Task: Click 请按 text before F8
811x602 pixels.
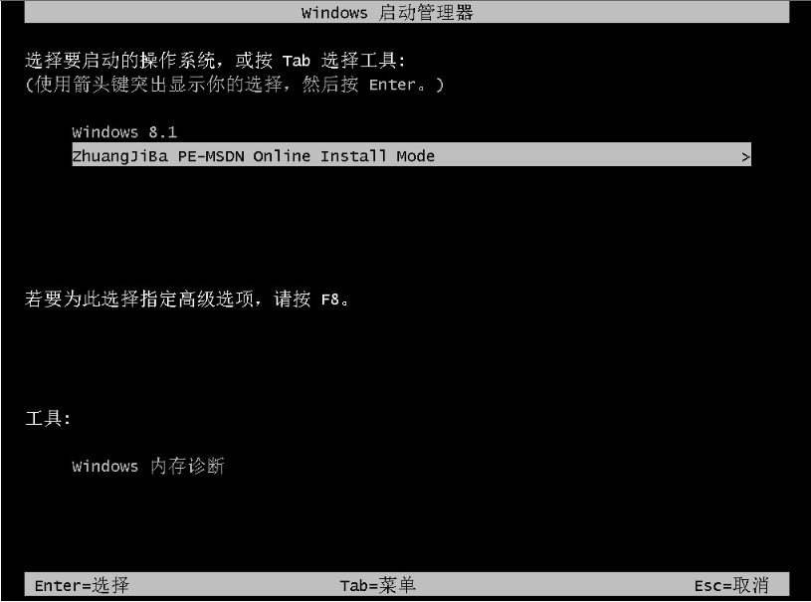Action: [292, 299]
